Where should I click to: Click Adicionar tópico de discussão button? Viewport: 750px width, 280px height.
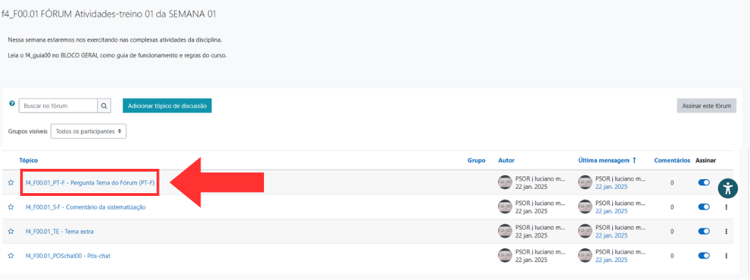point(167,106)
